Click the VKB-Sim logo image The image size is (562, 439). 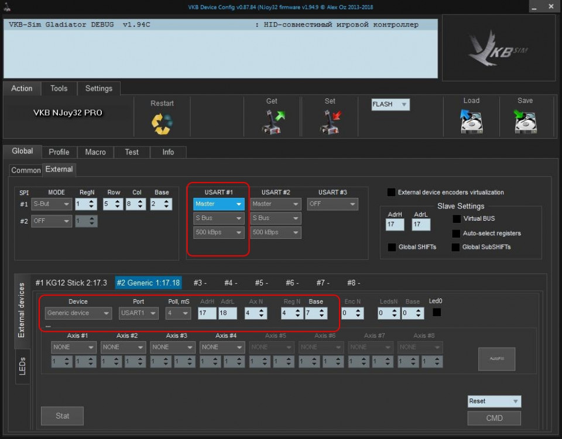coord(498,49)
